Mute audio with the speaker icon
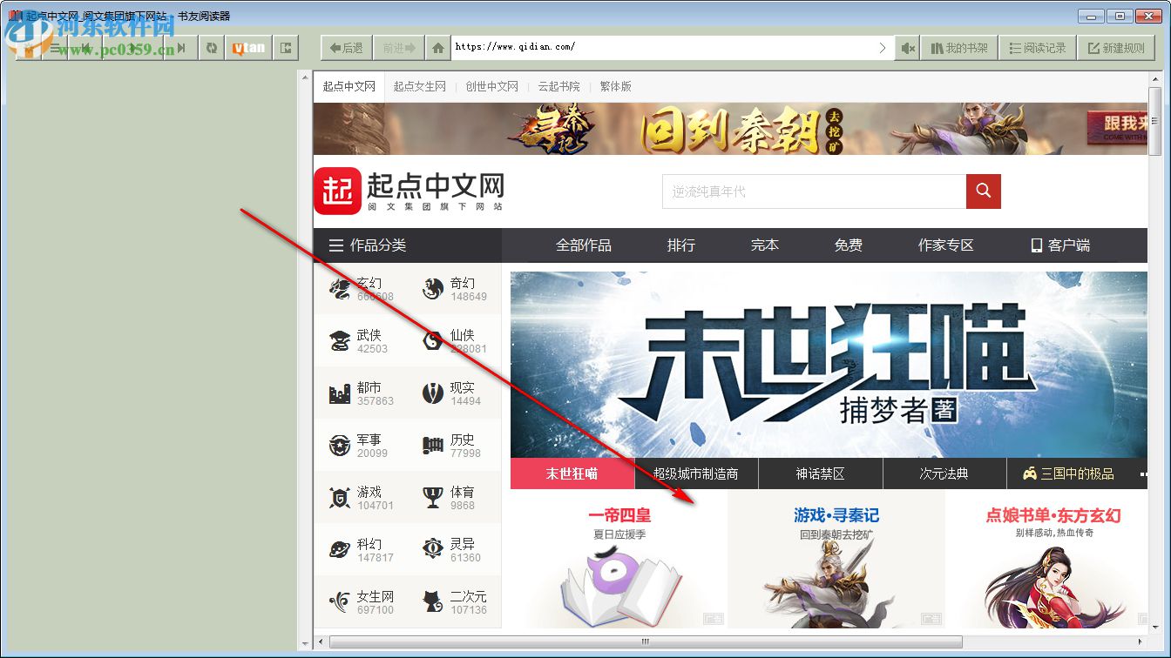 click(x=906, y=48)
